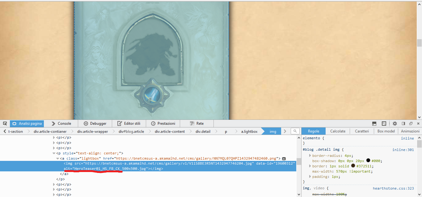This screenshot has height=197, width=422.
Task: Collapse the centered p style node
Action: tap(54, 153)
